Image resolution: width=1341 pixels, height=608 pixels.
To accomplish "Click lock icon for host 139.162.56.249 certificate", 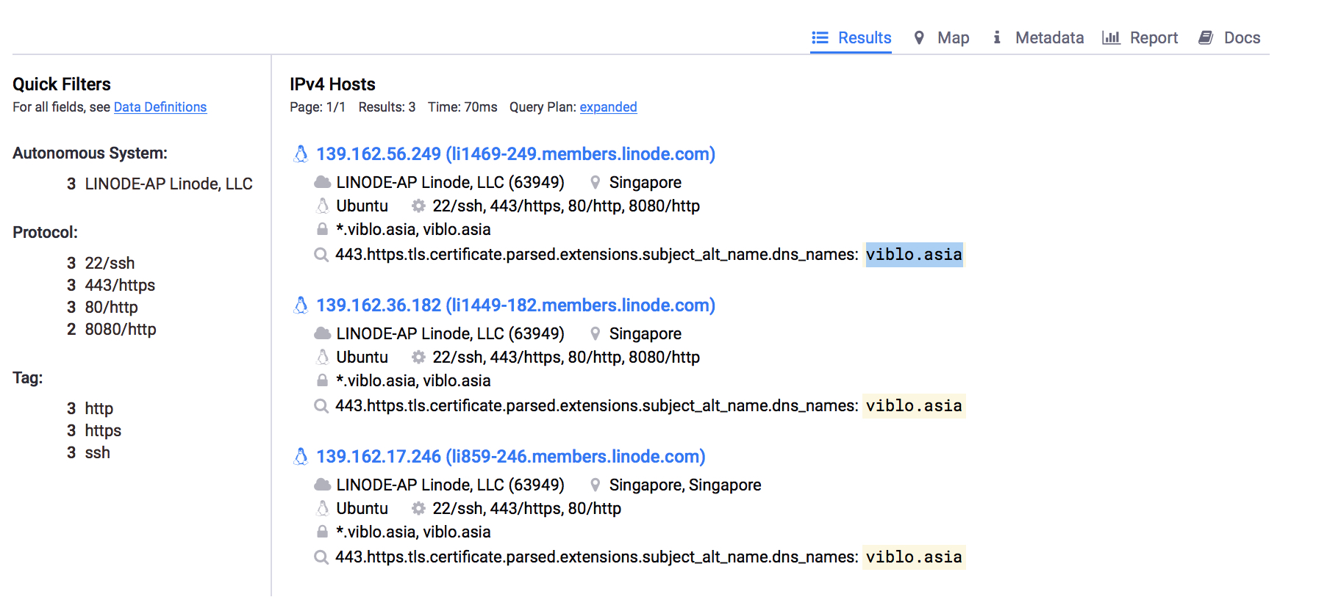I will click(322, 229).
